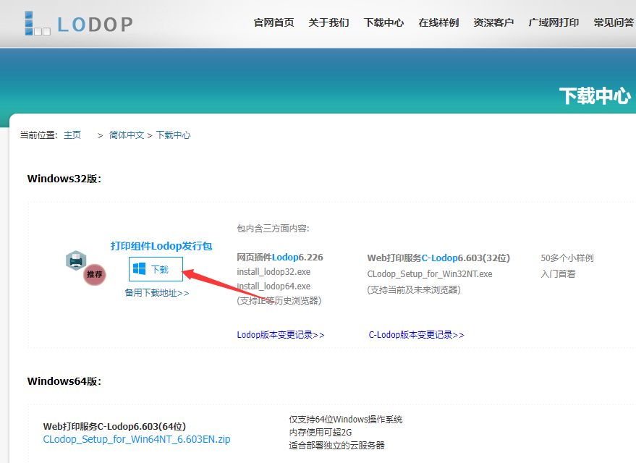Click the Windows64版: section heading
This screenshot has width=636, height=463.
point(64,381)
